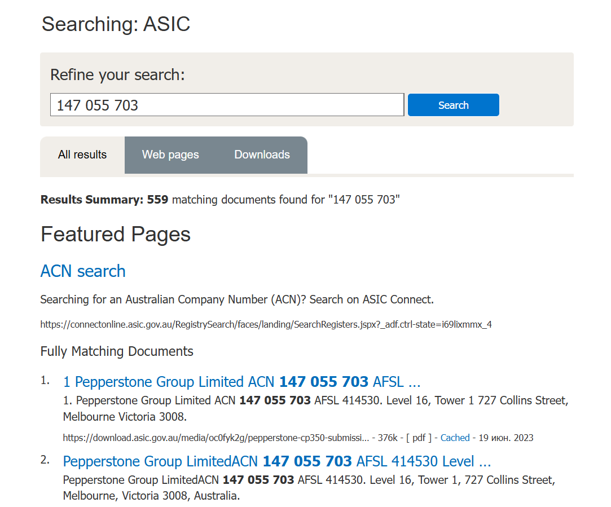611x507 pixels.
Task: Click the Fully Matching Documents heading
Action: click(x=117, y=351)
